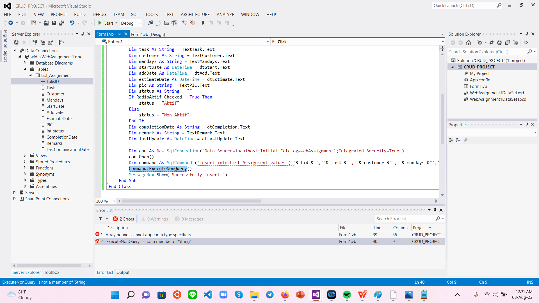Refresh the Server Explorer connections

pyautogui.click(x=16, y=42)
